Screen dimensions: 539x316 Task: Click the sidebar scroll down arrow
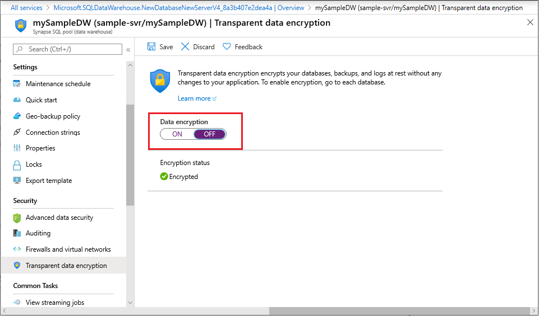(130, 303)
